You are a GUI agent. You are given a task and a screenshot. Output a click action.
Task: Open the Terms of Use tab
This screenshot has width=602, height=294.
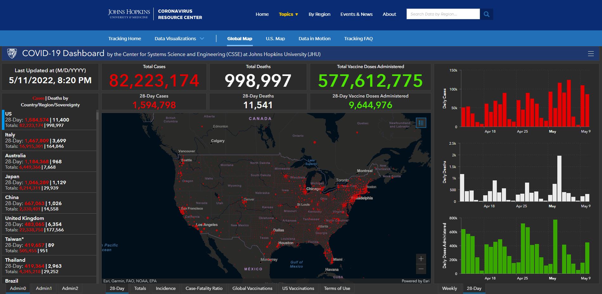337,288
